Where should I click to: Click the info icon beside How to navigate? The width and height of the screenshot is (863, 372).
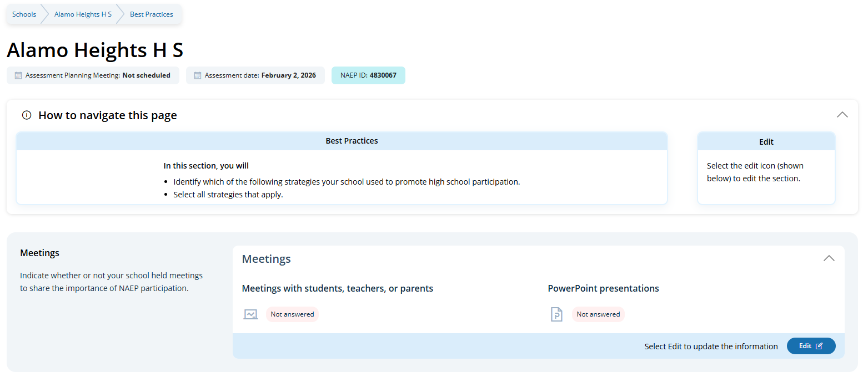26,115
